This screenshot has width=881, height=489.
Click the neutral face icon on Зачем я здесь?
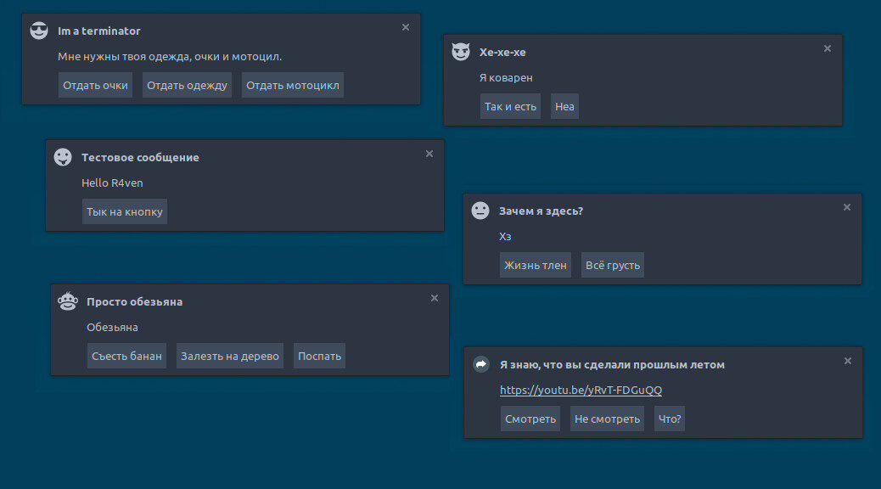pos(480,211)
